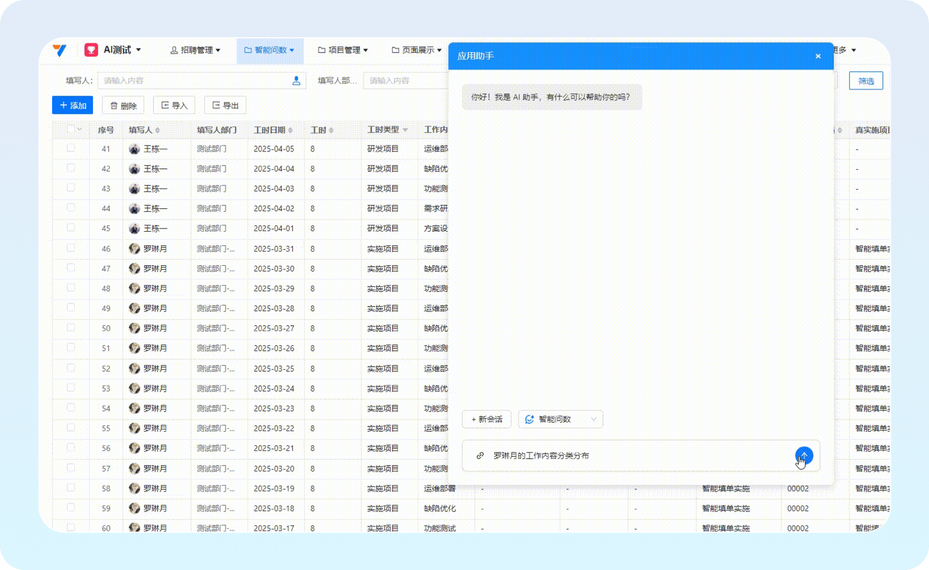Click the 填写人部门 filter input field
929x570 pixels.
[406, 81]
